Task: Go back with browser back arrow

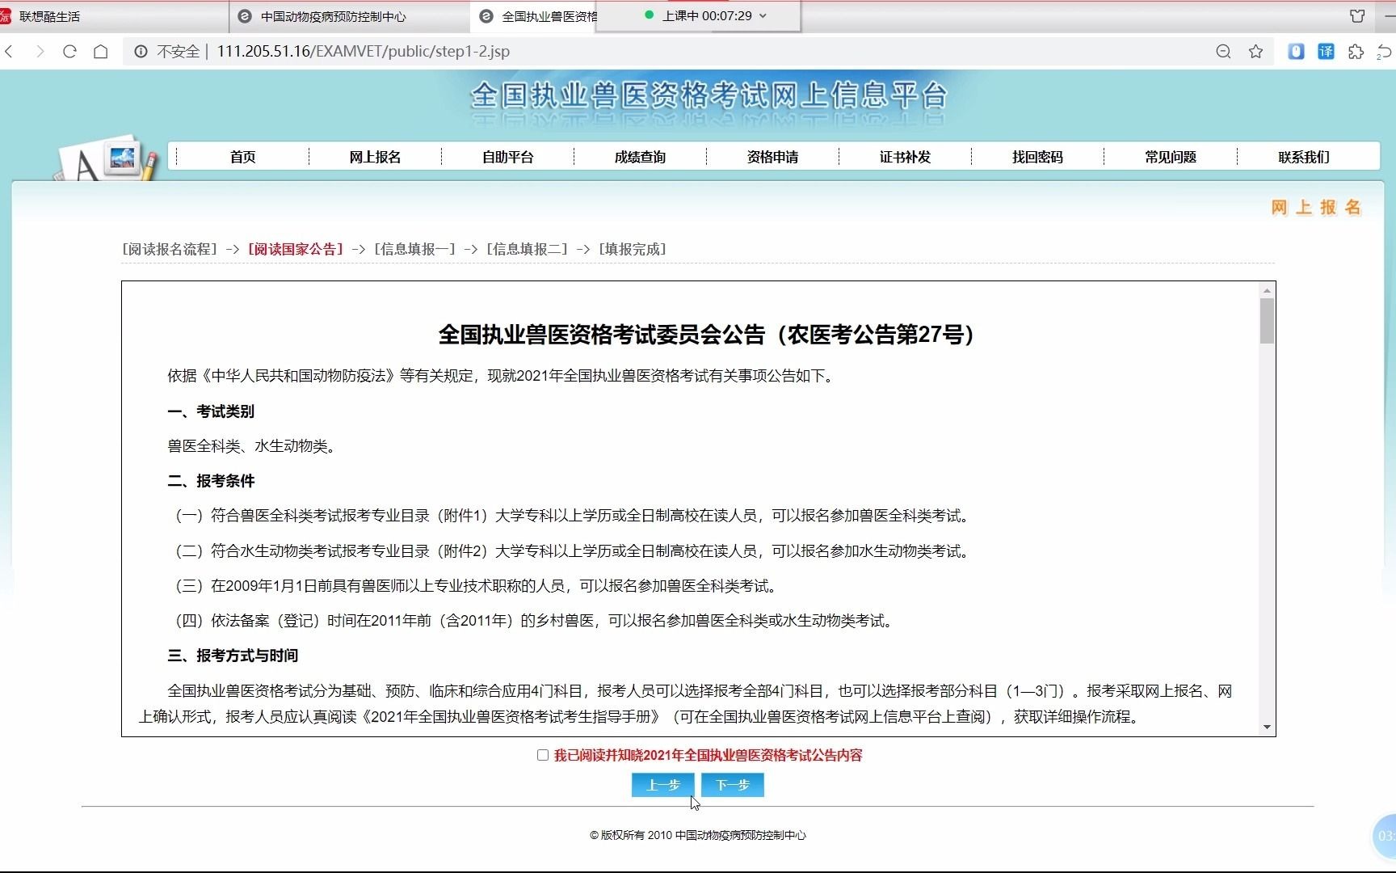Action: pos(10,52)
